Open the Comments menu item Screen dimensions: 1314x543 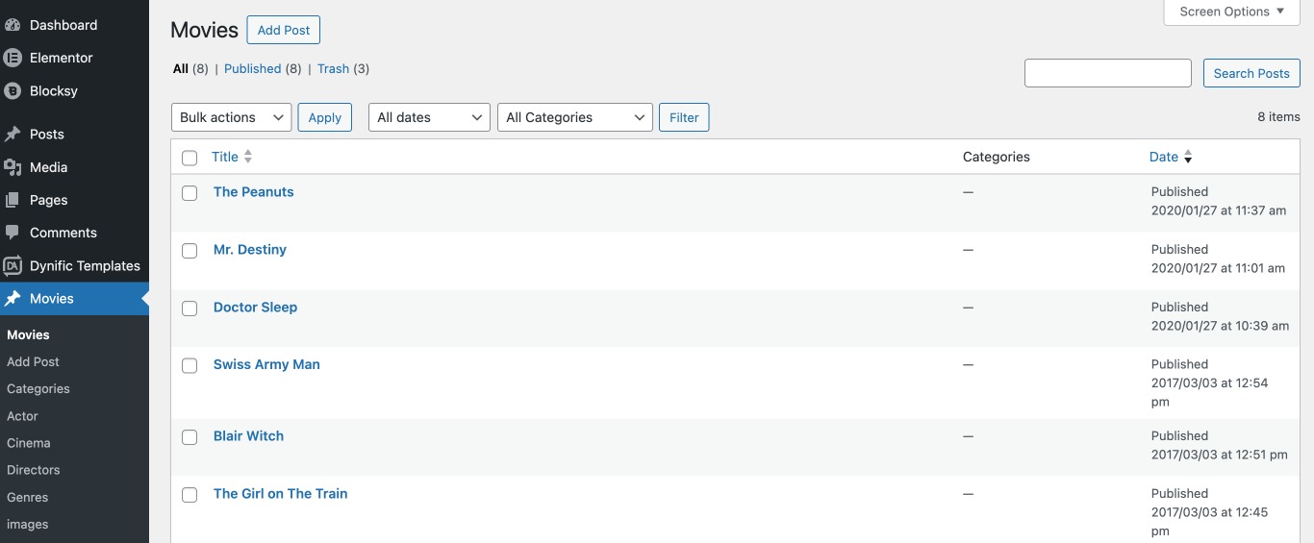click(x=63, y=233)
